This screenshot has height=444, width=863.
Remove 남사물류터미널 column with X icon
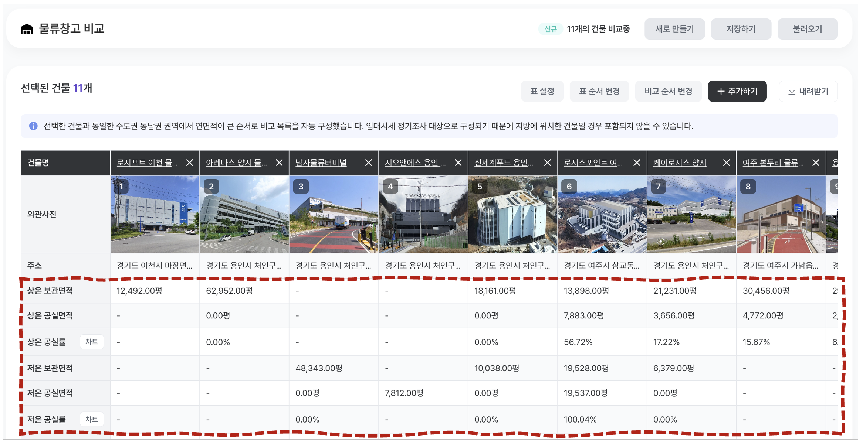pyautogui.click(x=369, y=163)
